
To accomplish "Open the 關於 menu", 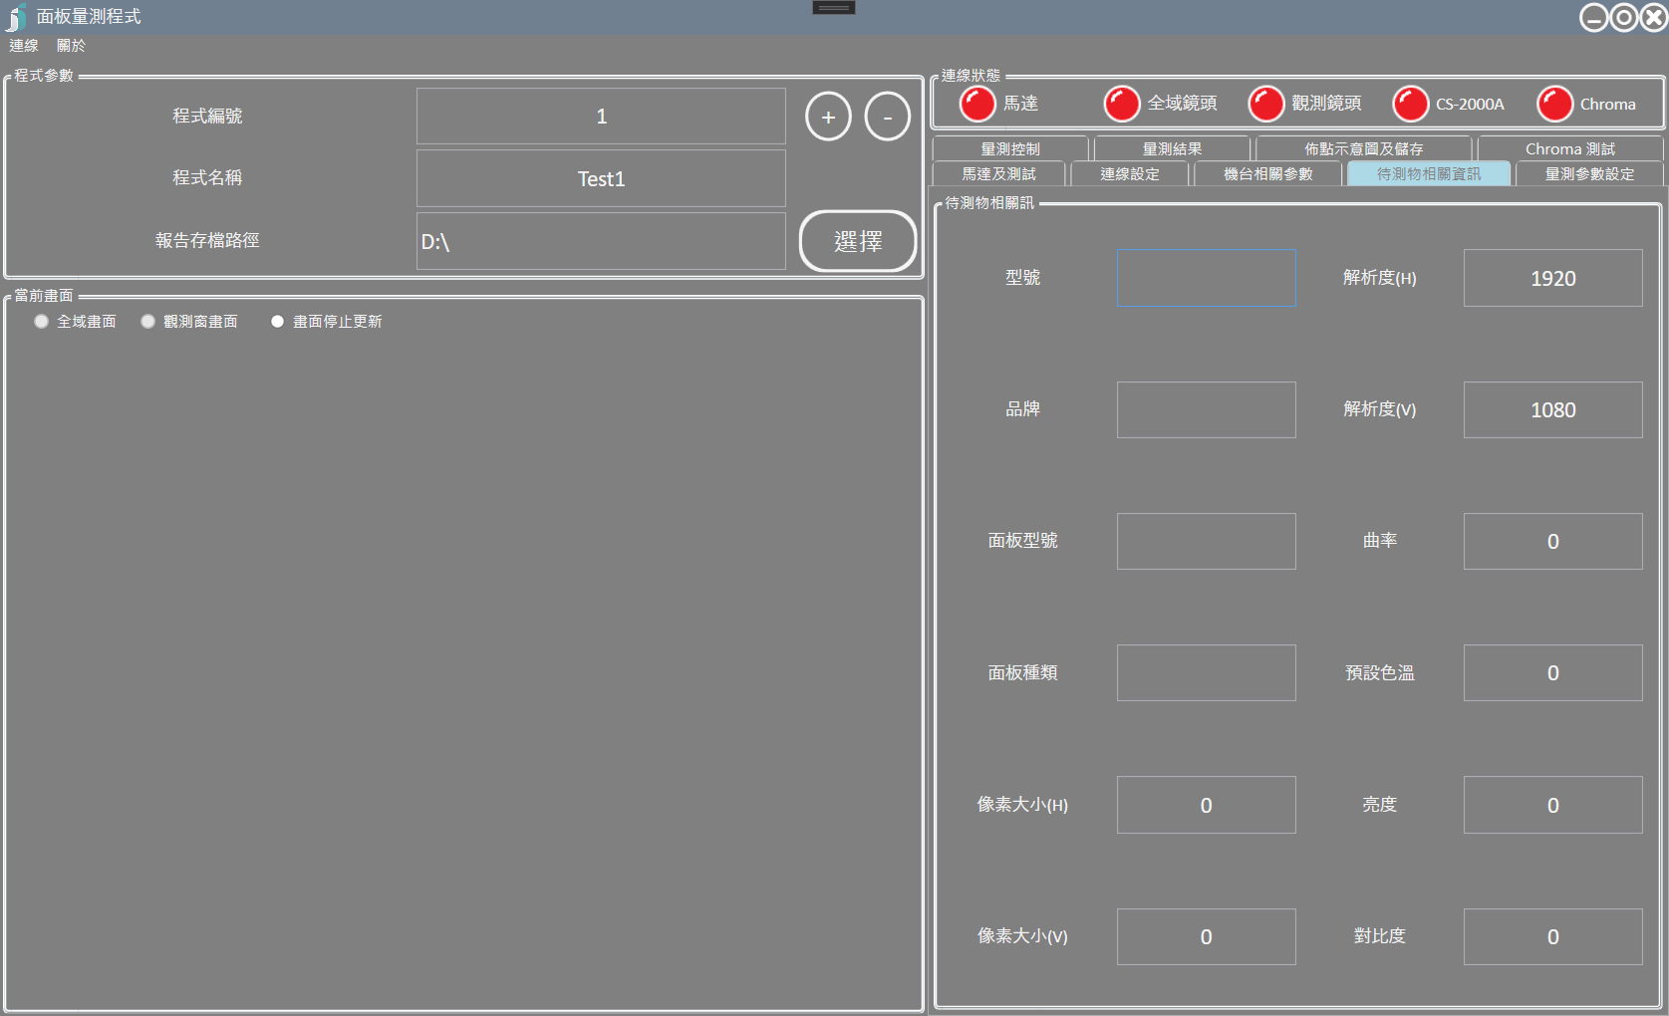I will tap(71, 46).
